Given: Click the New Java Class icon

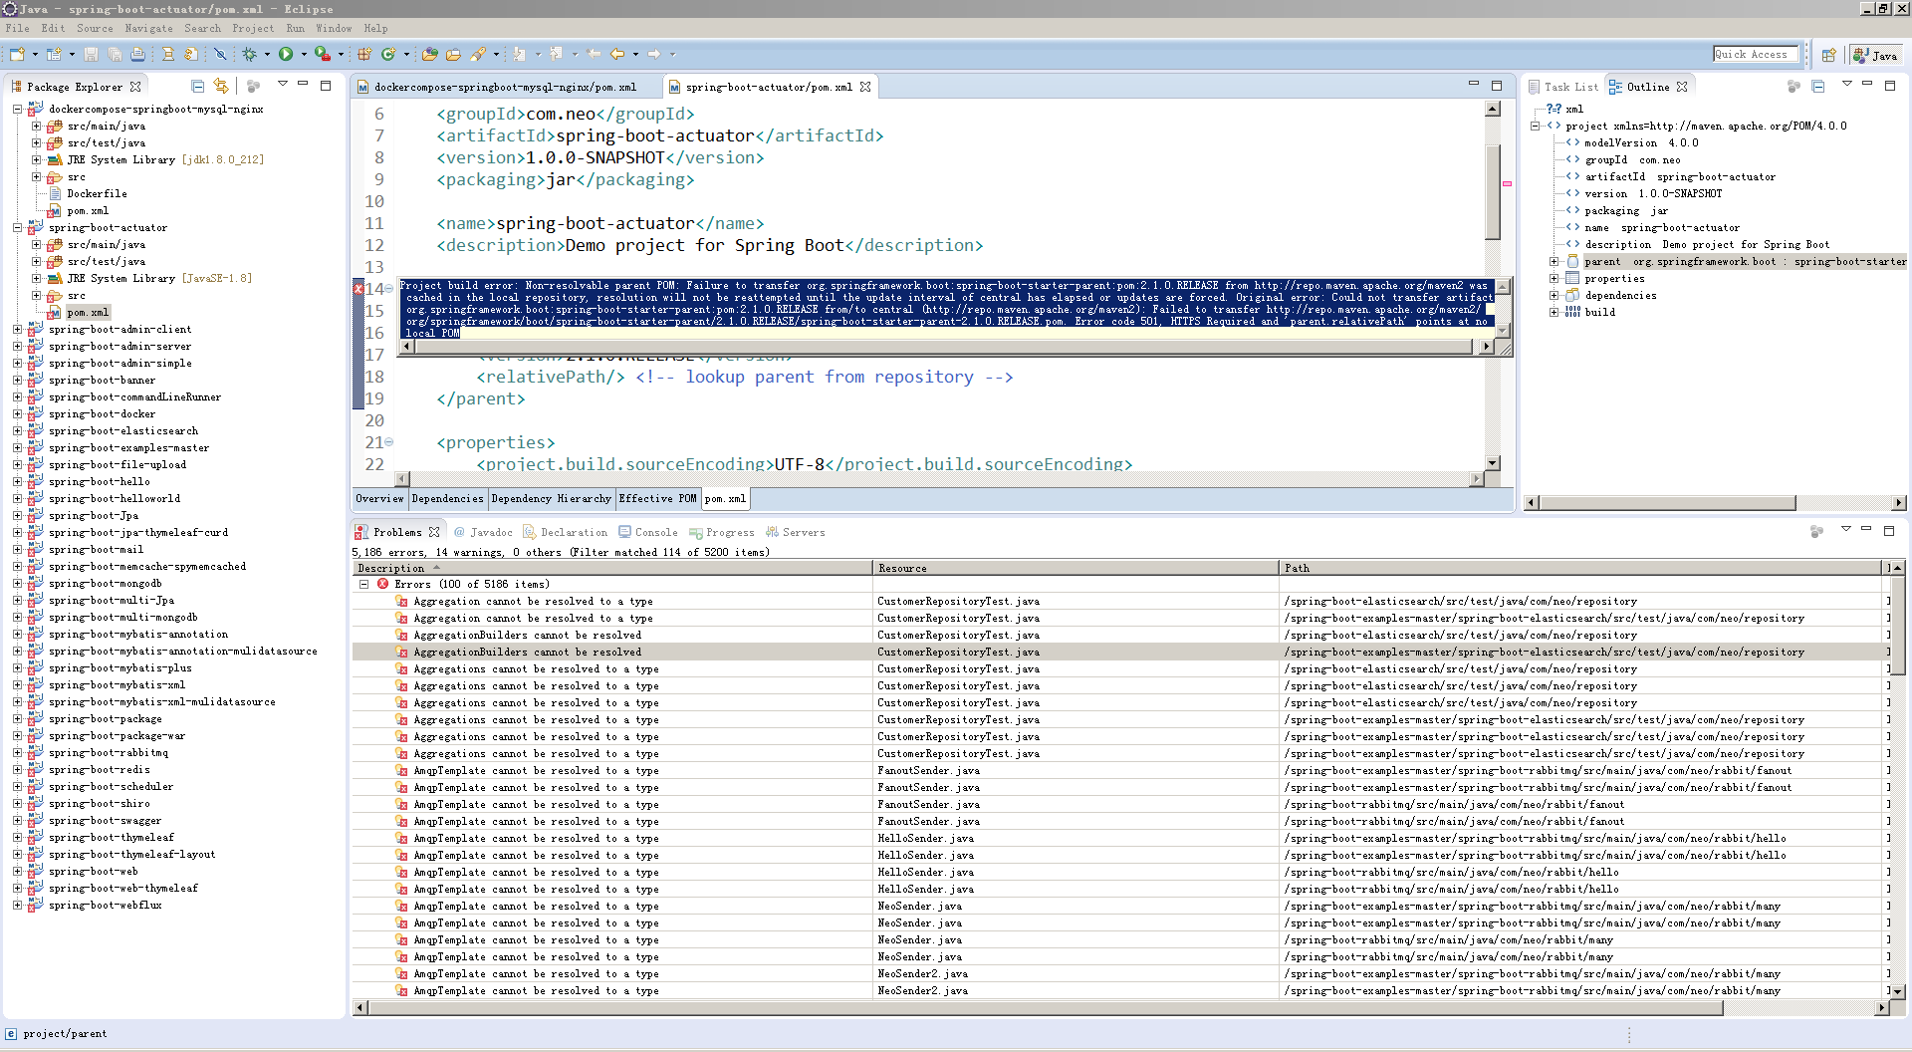Looking at the screenshot, I should [387, 55].
